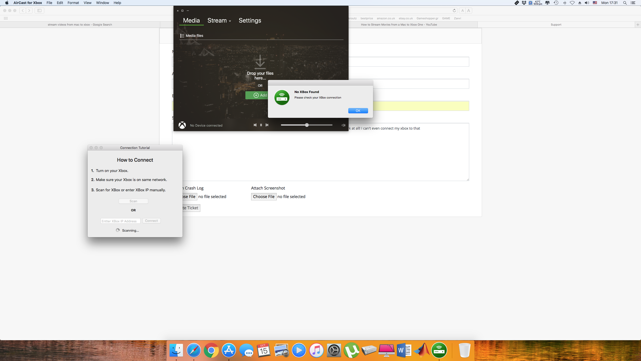The height and width of the screenshot is (361, 641).
Task: Open Microsoft Word from the Dock
Action: coord(404,350)
